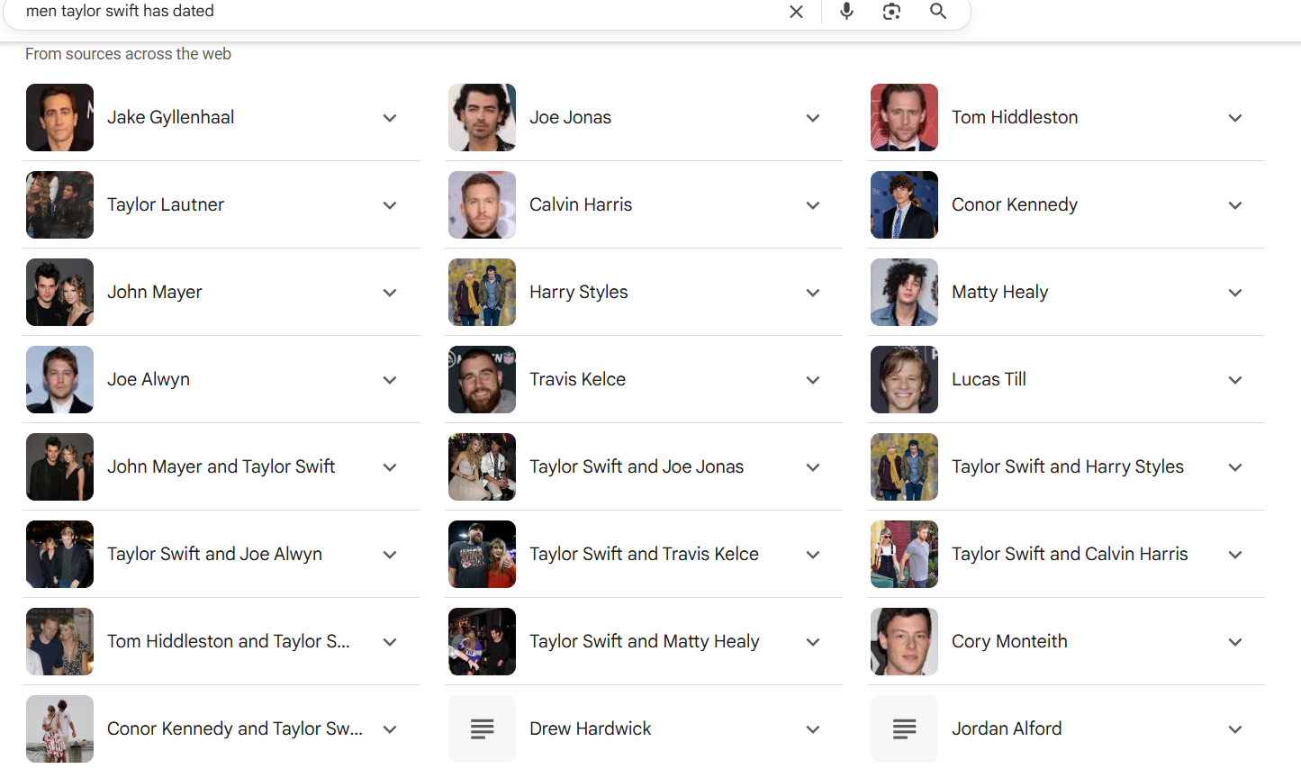
Task: Expand 'Taylor Swift and Travis Kelce' chevron
Action: coord(813,555)
